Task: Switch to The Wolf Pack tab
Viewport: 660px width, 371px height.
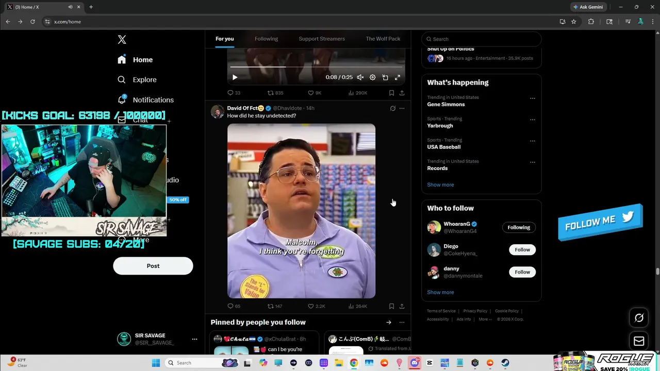Action: [x=383, y=39]
